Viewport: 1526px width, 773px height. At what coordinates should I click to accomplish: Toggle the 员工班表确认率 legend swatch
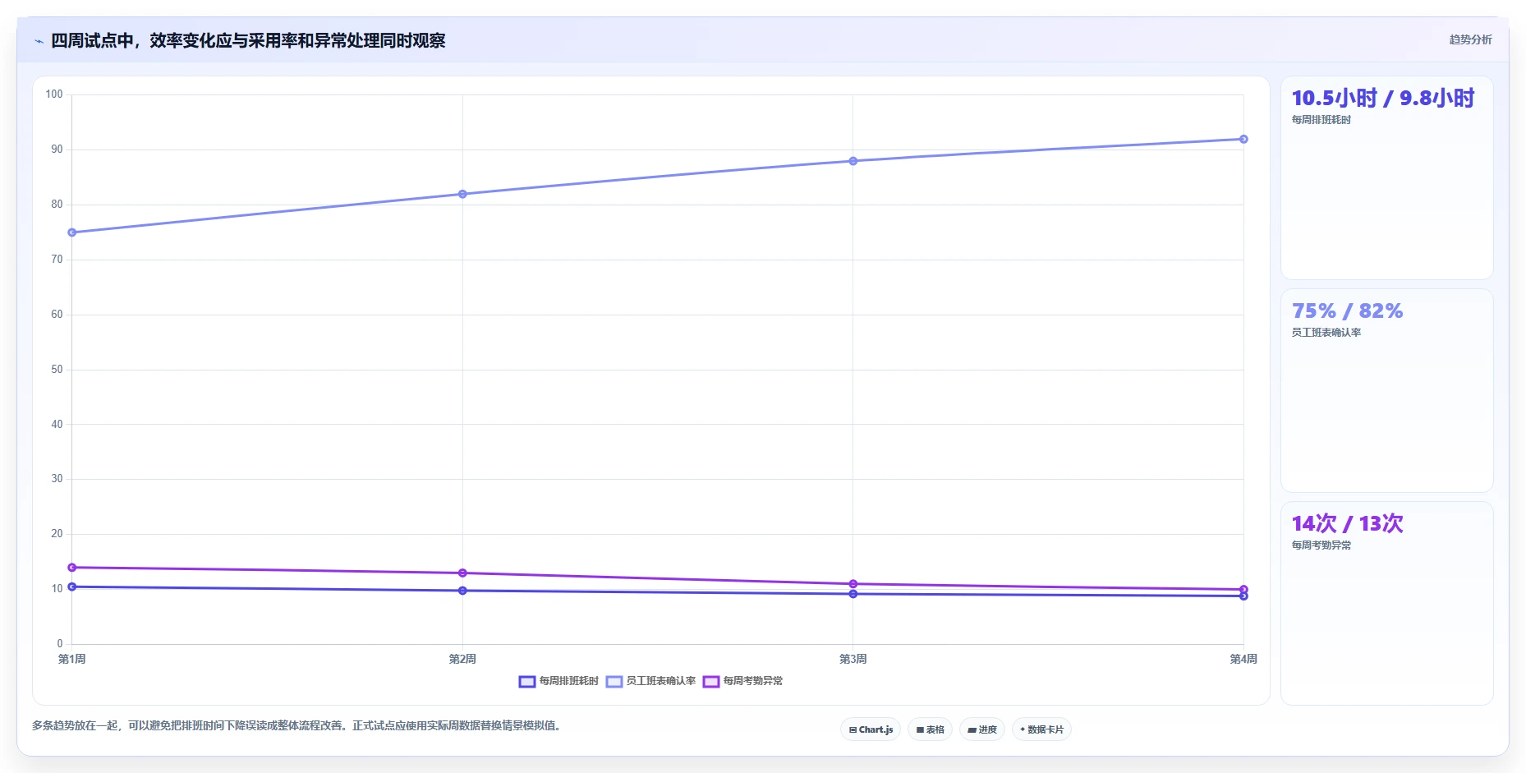point(614,681)
